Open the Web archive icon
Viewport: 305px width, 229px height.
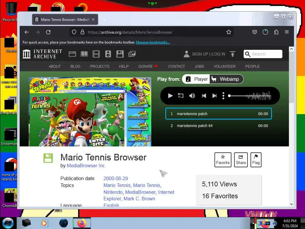72,54
